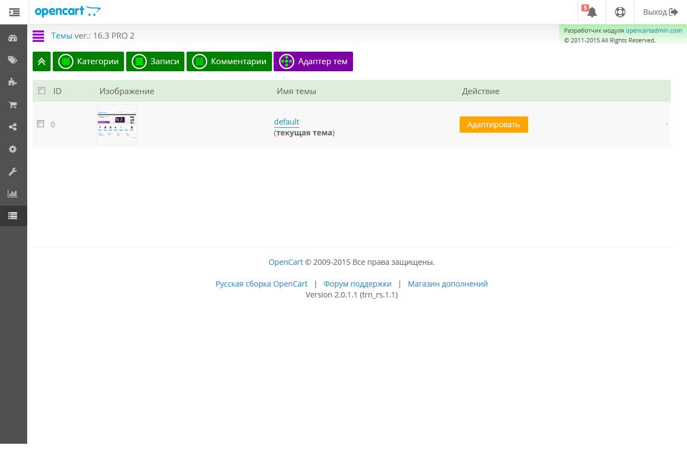The width and height of the screenshot is (687, 453).
Task: Open the Extensions puzzle sidebar icon
Action: pos(13,82)
